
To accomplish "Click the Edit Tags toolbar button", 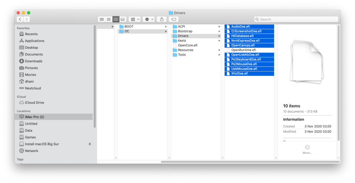I will [174, 19].
